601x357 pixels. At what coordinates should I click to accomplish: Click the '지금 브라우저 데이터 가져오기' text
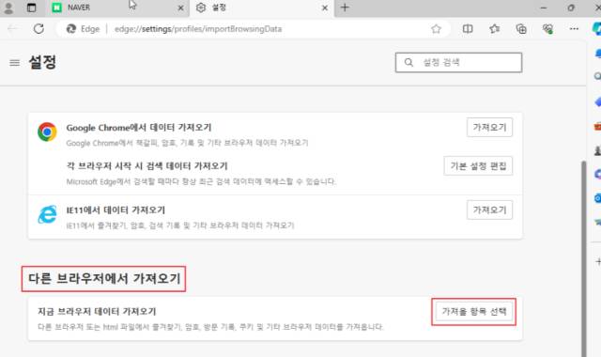pos(97,311)
